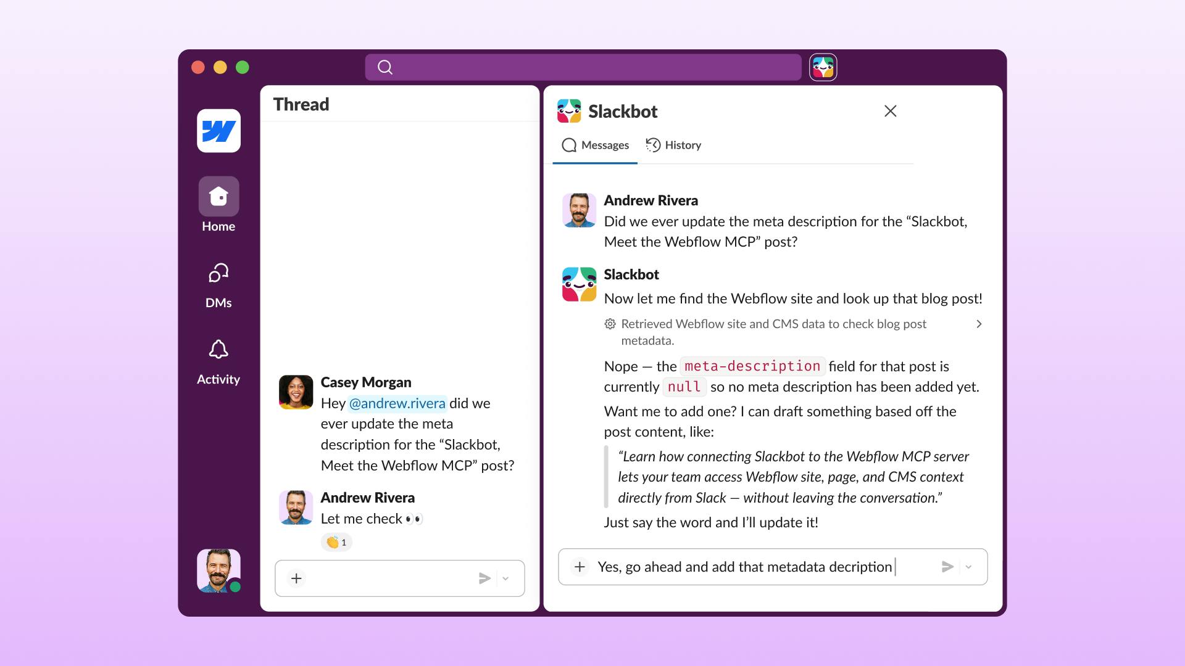1185x666 pixels.
Task: Click Andrew Rivera name in thread
Action: tap(368, 498)
